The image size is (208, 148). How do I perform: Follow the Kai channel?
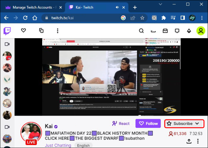coord(148,123)
